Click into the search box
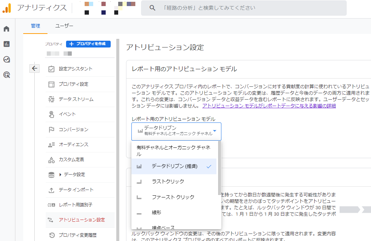Image resolution: width=371 pixels, height=241 pixels. click(244, 8)
